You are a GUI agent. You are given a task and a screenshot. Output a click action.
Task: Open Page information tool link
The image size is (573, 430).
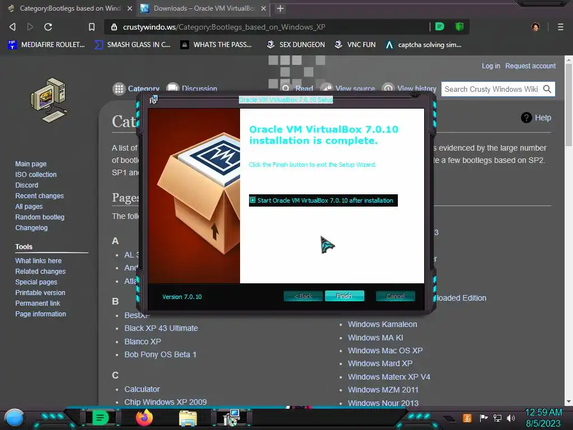click(40, 314)
